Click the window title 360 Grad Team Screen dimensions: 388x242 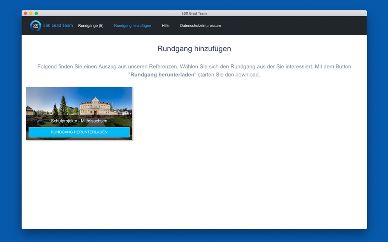194,13
